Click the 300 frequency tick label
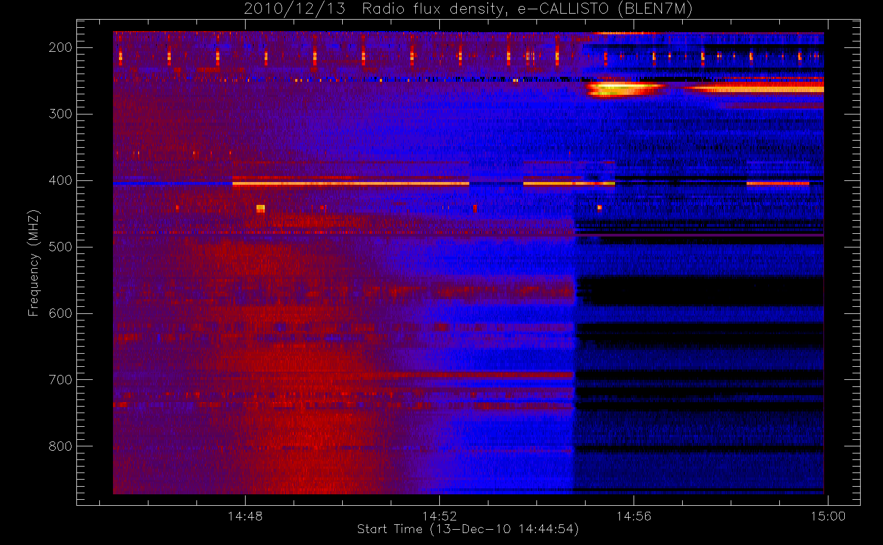 61,114
